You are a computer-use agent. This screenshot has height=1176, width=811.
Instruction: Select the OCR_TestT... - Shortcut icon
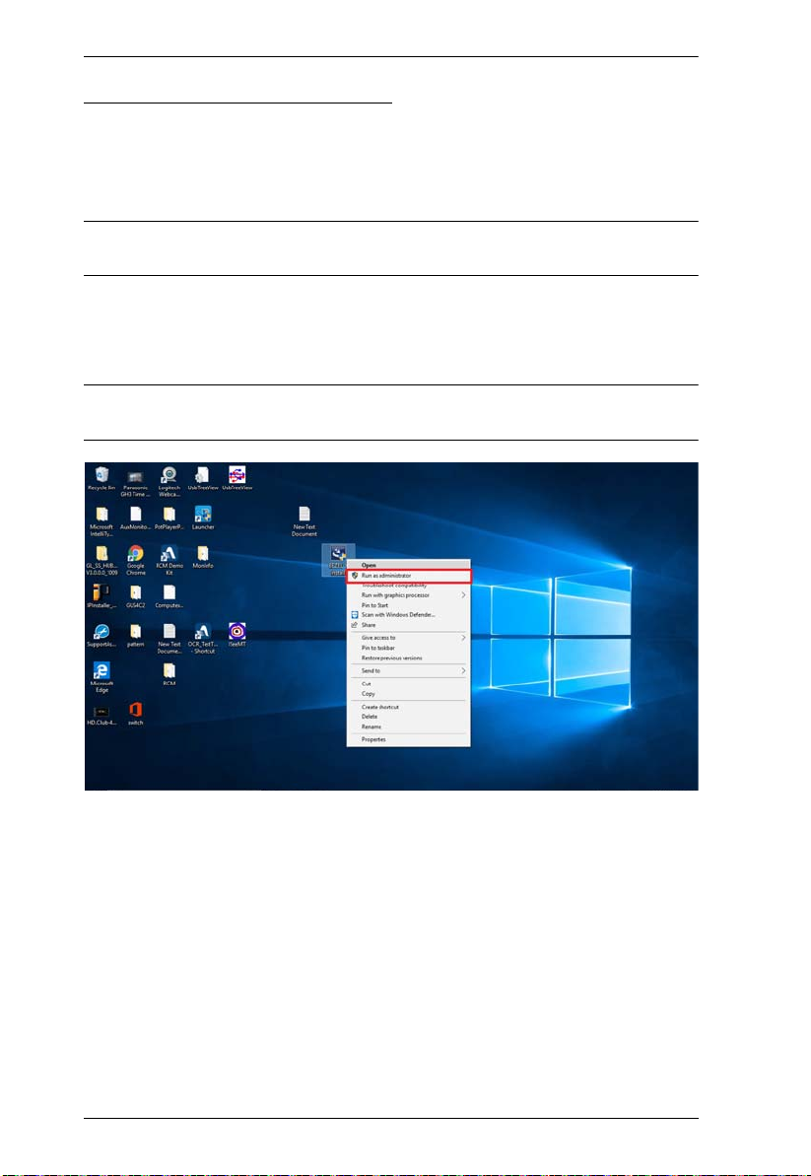click(202, 639)
